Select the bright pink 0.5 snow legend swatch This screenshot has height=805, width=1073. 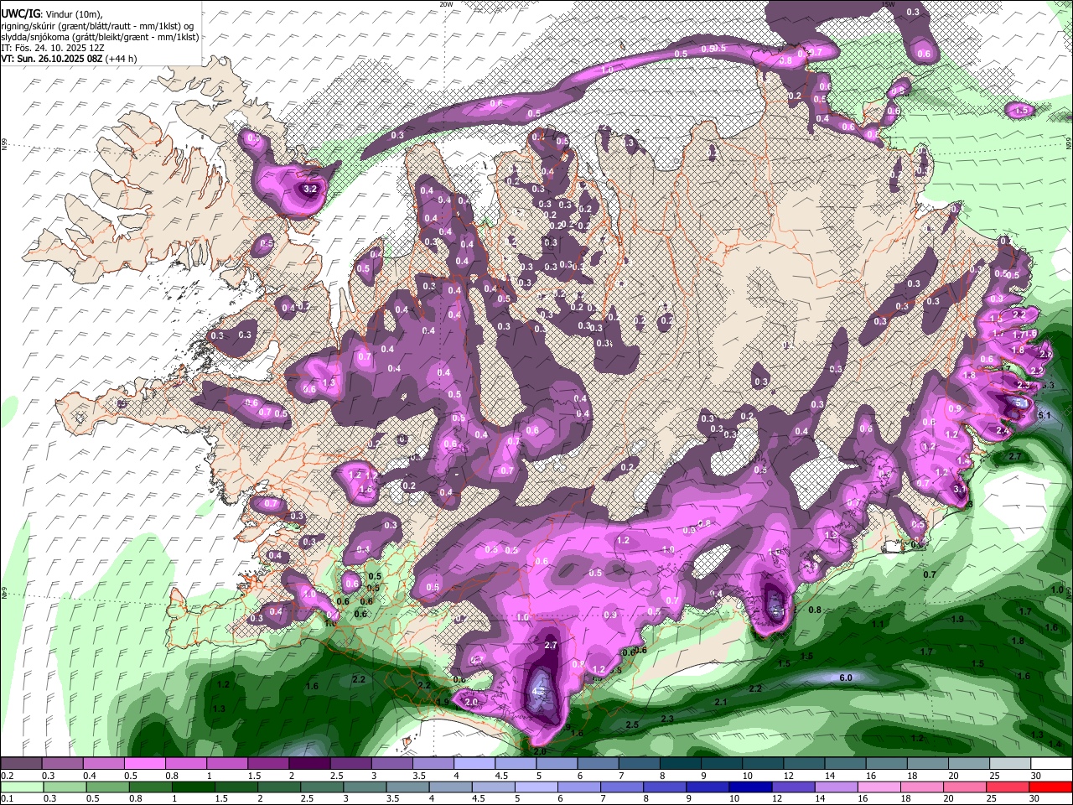(144, 764)
